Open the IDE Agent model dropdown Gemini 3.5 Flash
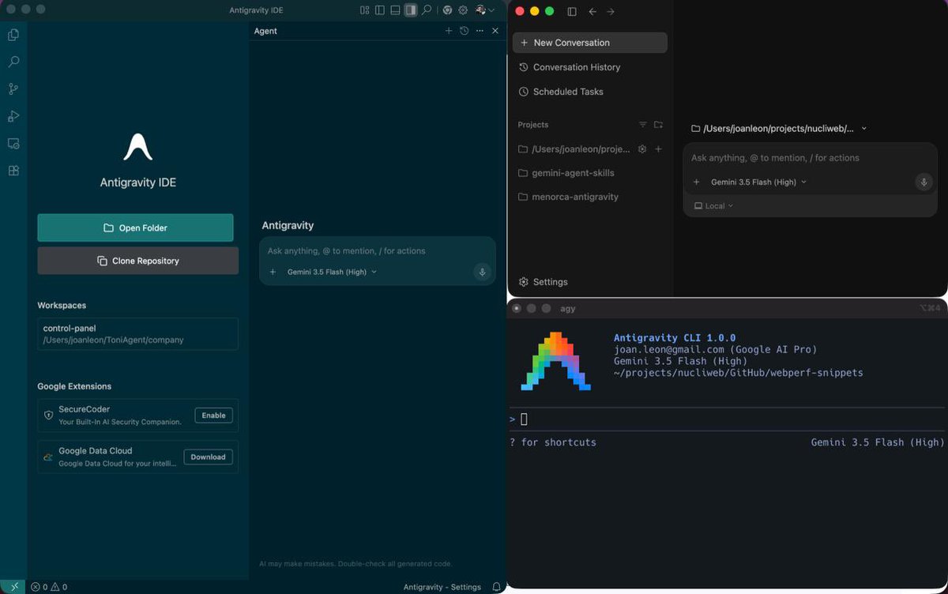This screenshot has height=594, width=948. tap(332, 272)
